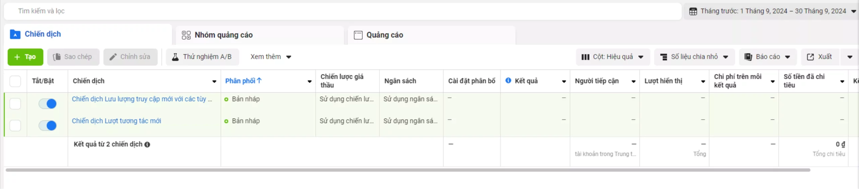Tick the select-all checkbox in table header
859x189 pixels.
click(15, 81)
